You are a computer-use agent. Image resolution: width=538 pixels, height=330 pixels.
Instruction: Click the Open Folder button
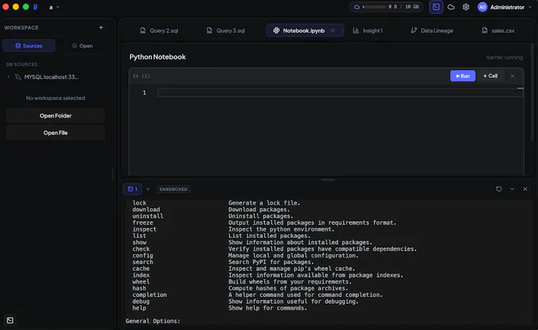pos(55,116)
